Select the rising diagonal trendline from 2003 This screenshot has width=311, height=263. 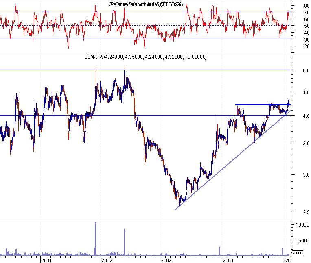233,160
